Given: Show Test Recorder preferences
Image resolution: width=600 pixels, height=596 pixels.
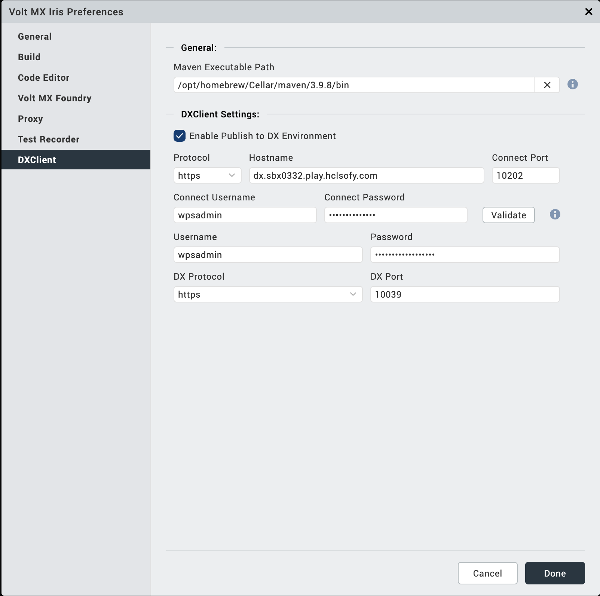Looking at the screenshot, I should point(49,139).
